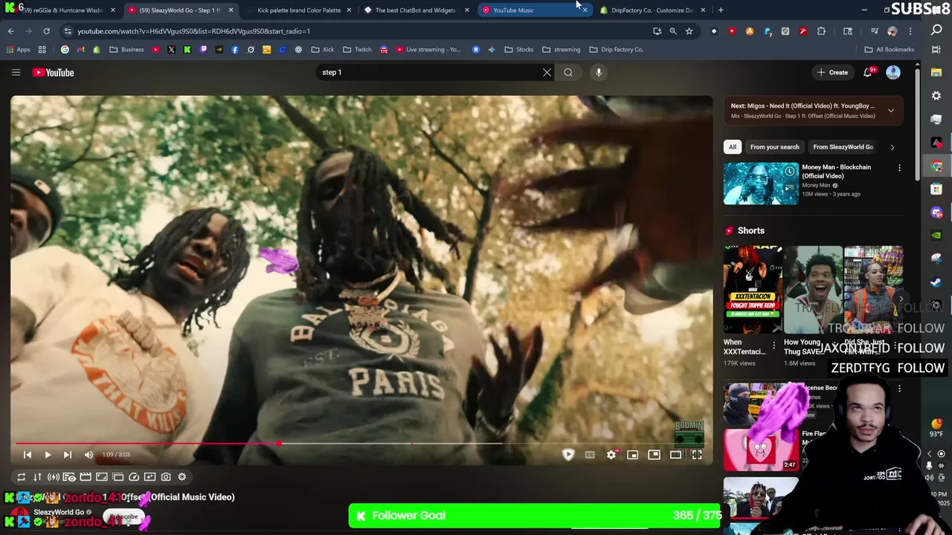
Task: Open the Business bookmarks folder
Action: (126, 50)
